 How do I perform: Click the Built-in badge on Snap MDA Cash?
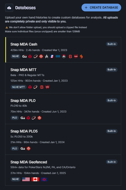coord(112,44)
